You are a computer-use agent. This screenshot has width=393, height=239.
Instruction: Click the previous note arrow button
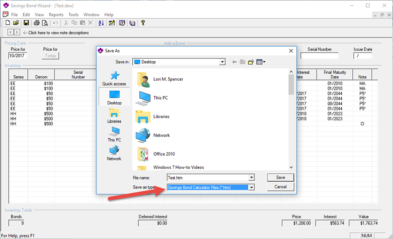tap(11, 32)
